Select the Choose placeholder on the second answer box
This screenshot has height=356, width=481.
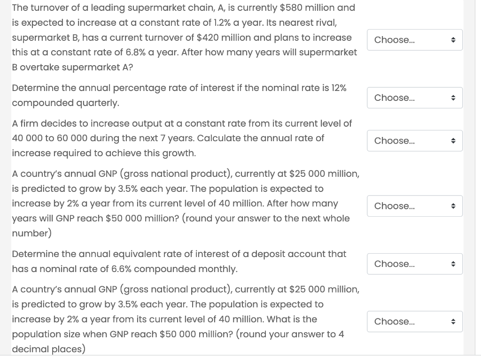point(394,98)
